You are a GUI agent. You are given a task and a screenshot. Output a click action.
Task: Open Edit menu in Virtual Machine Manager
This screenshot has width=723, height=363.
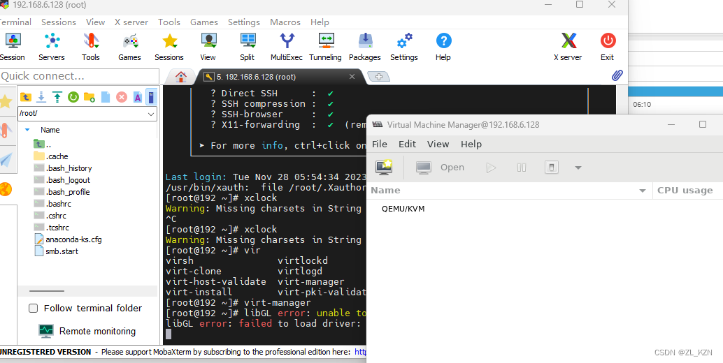point(407,144)
